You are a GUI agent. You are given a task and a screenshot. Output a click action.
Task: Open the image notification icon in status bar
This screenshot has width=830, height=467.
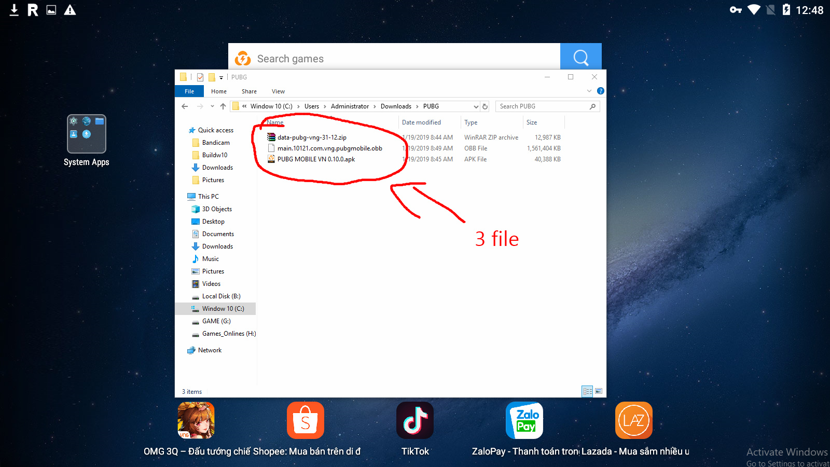[51, 10]
